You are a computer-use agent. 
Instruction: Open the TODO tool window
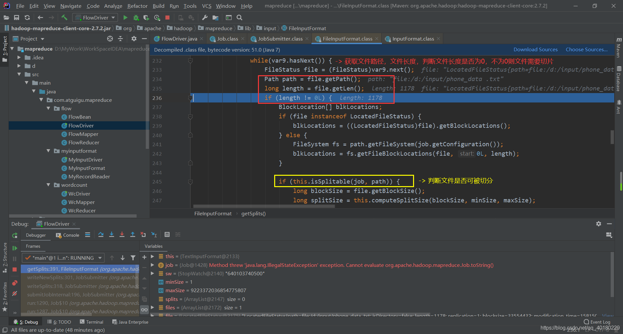pos(59,322)
